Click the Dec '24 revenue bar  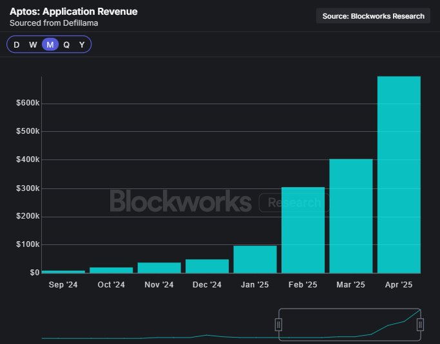point(207,266)
